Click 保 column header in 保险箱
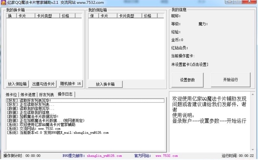Viewport: 258px width, 160px height. (93, 16)
